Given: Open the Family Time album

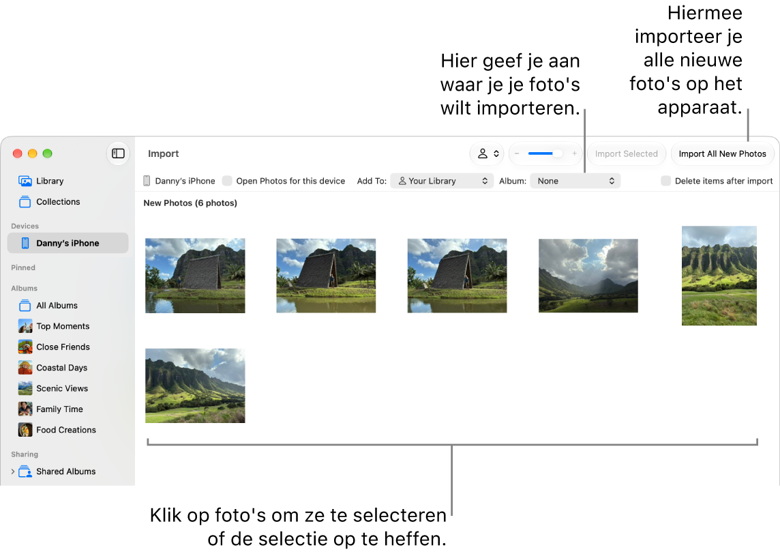Looking at the screenshot, I should tap(67, 409).
